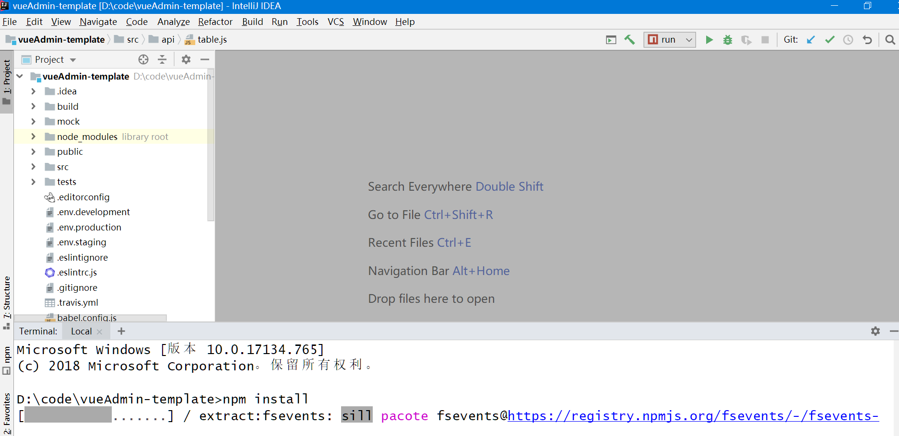Click Run with Coverage icon
The width and height of the screenshot is (899, 436).
point(746,40)
